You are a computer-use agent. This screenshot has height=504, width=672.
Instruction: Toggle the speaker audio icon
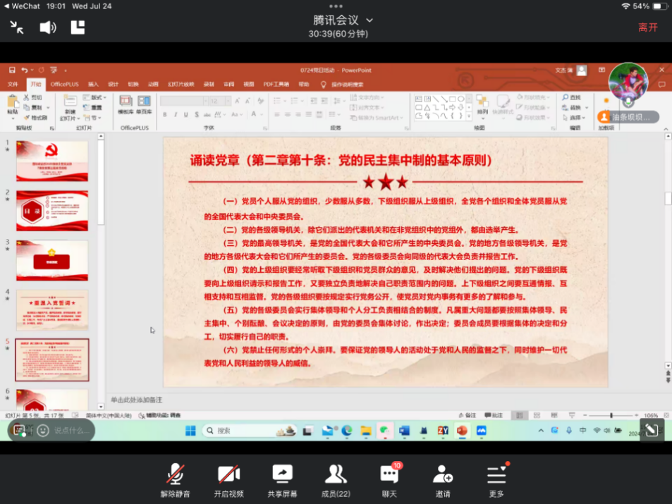point(47,27)
